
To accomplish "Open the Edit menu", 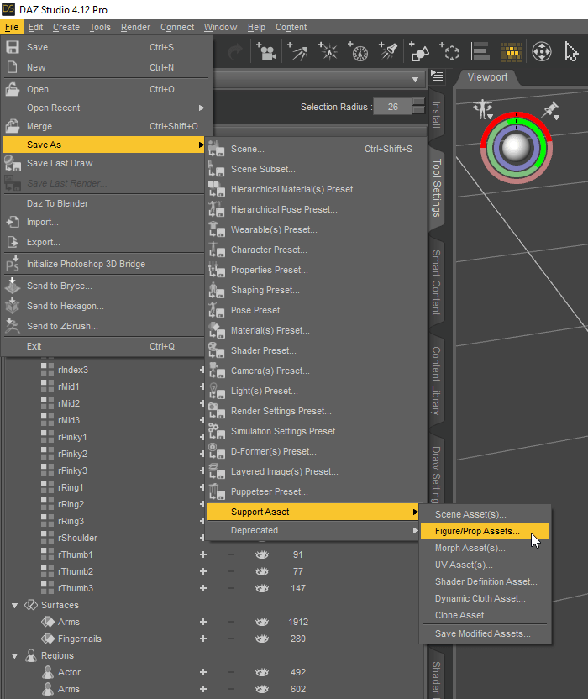I will pos(35,27).
